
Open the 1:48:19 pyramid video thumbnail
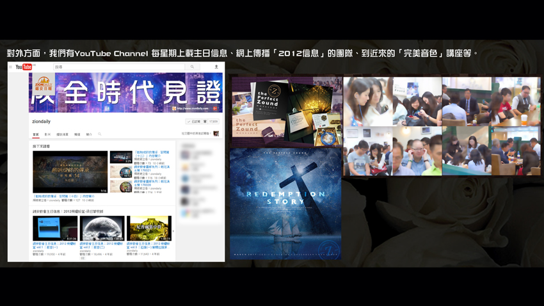[x=149, y=229]
